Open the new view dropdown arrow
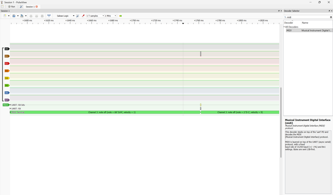Viewport: 333px width, 195px height. [x=9, y=16]
